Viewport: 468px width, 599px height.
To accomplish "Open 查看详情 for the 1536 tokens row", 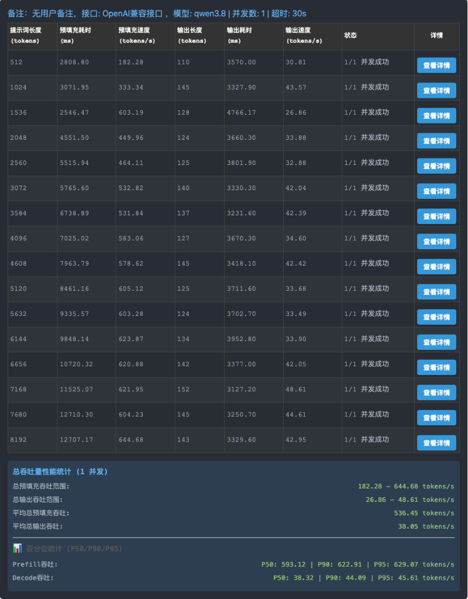I will coord(436,116).
